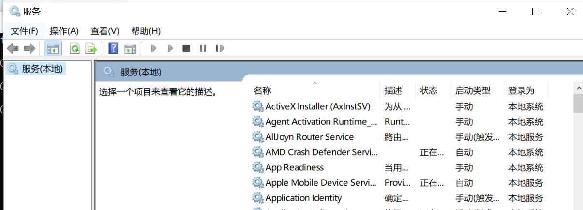Viewport: 583px width, 210px height.
Task: Click the Restart service icon
Action: pos(220,48)
